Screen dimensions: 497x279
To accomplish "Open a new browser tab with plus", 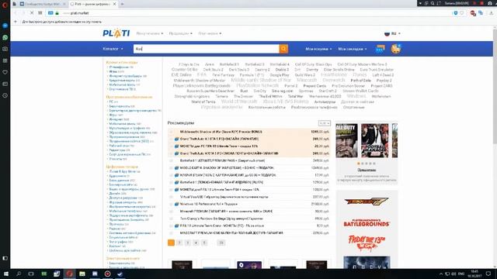I will pyautogui.click(x=123, y=4).
